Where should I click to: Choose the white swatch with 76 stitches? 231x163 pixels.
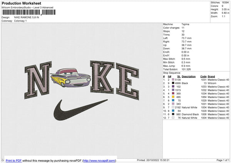173,118
